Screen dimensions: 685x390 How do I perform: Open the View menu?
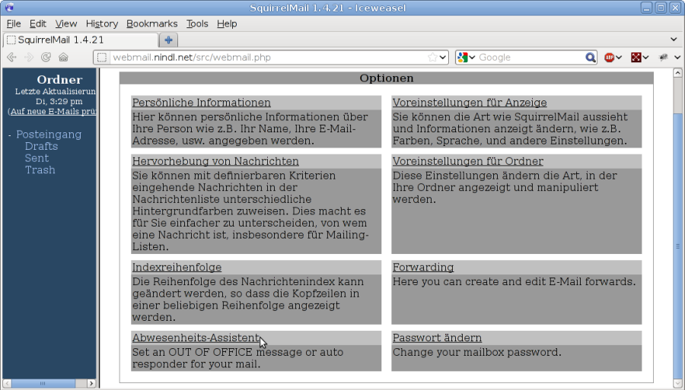tap(66, 24)
